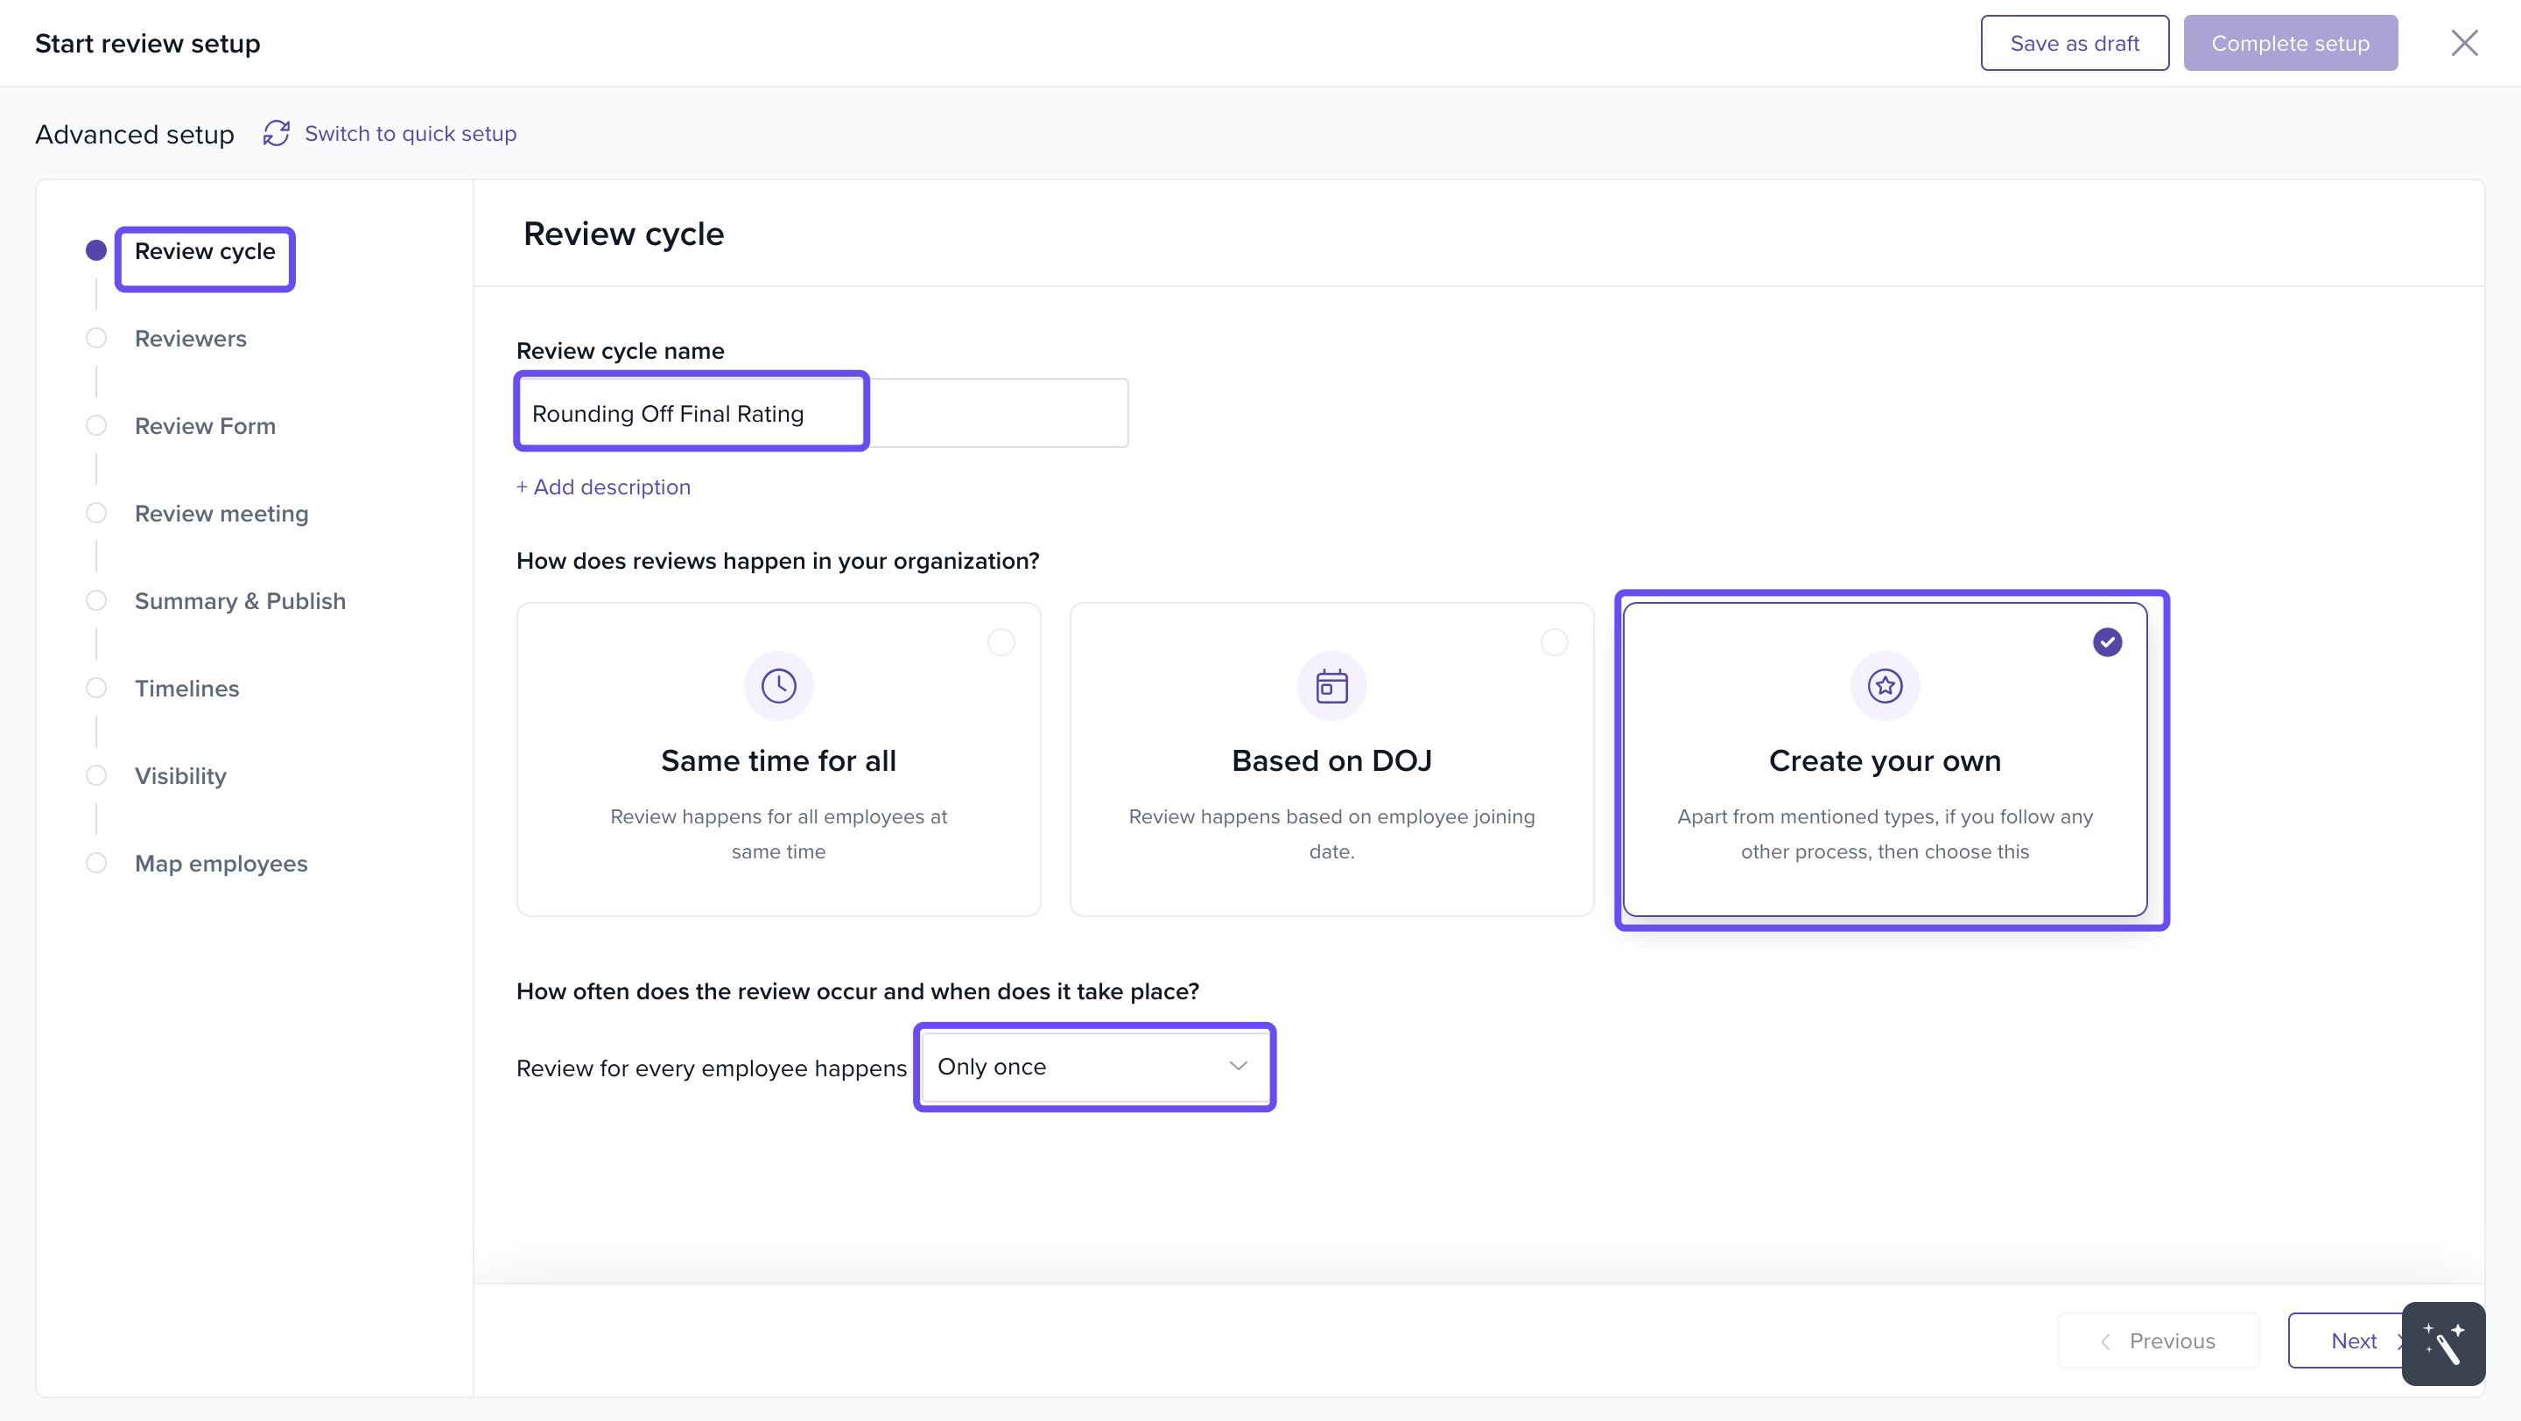Select the Same time for all radio button
Viewport: 2521px width, 1421px height.
click(x=1001, y=642)
